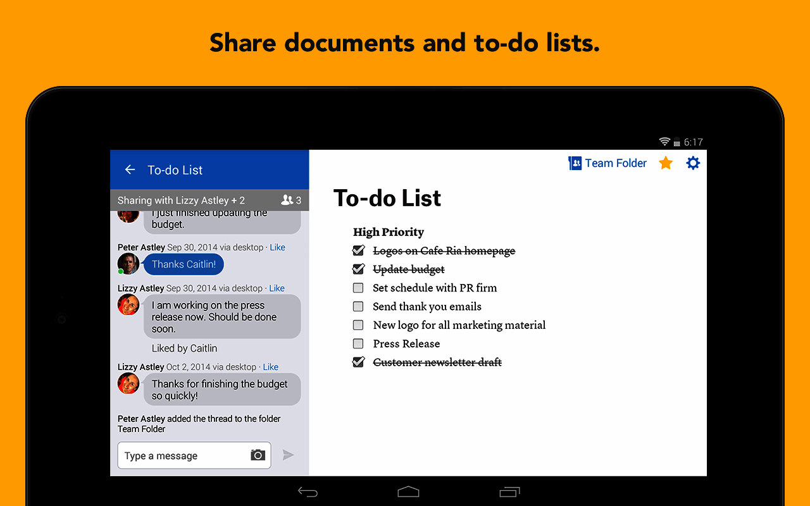This screenshot has height=506, width=810.
Task: Check the Press Release task
Action: (358, 343)
